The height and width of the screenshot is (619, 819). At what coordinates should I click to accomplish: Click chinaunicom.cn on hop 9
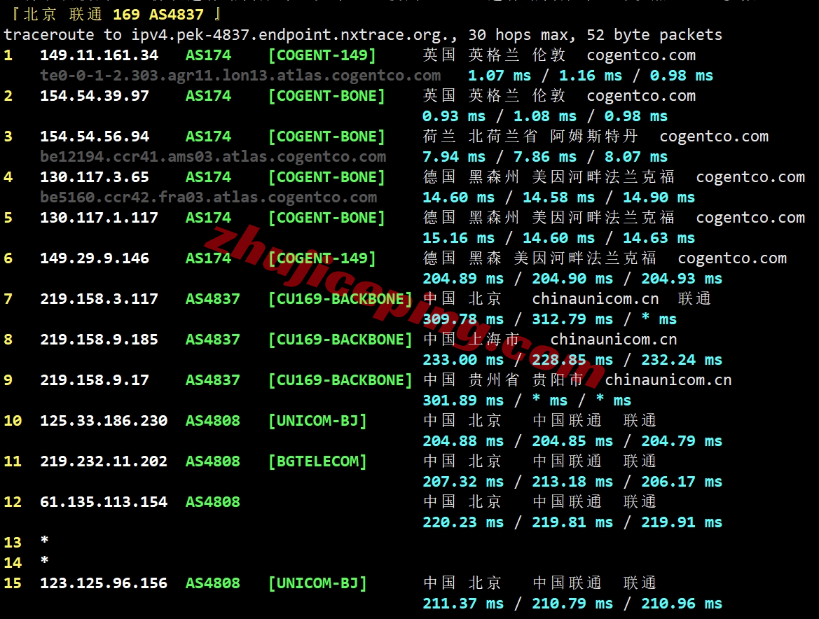pos(668,380)
